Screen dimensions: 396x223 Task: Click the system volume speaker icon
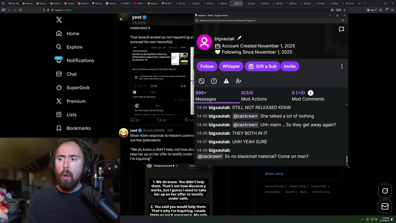[376, 219]
